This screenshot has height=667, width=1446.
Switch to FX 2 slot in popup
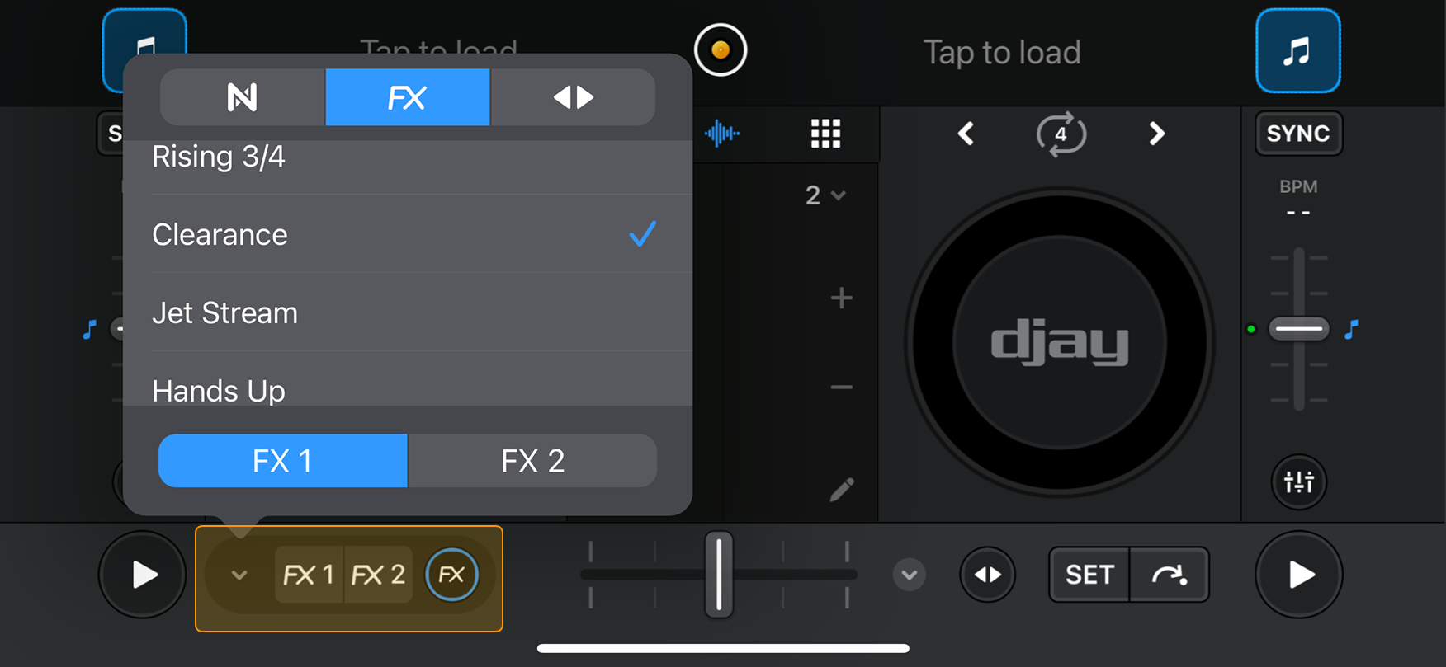tap(533, 461)
